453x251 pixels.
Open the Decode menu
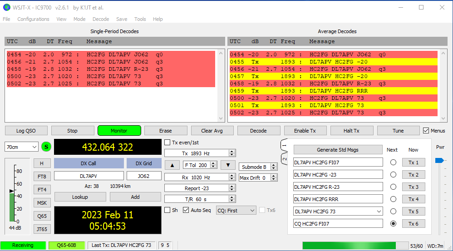coord(101,19)
